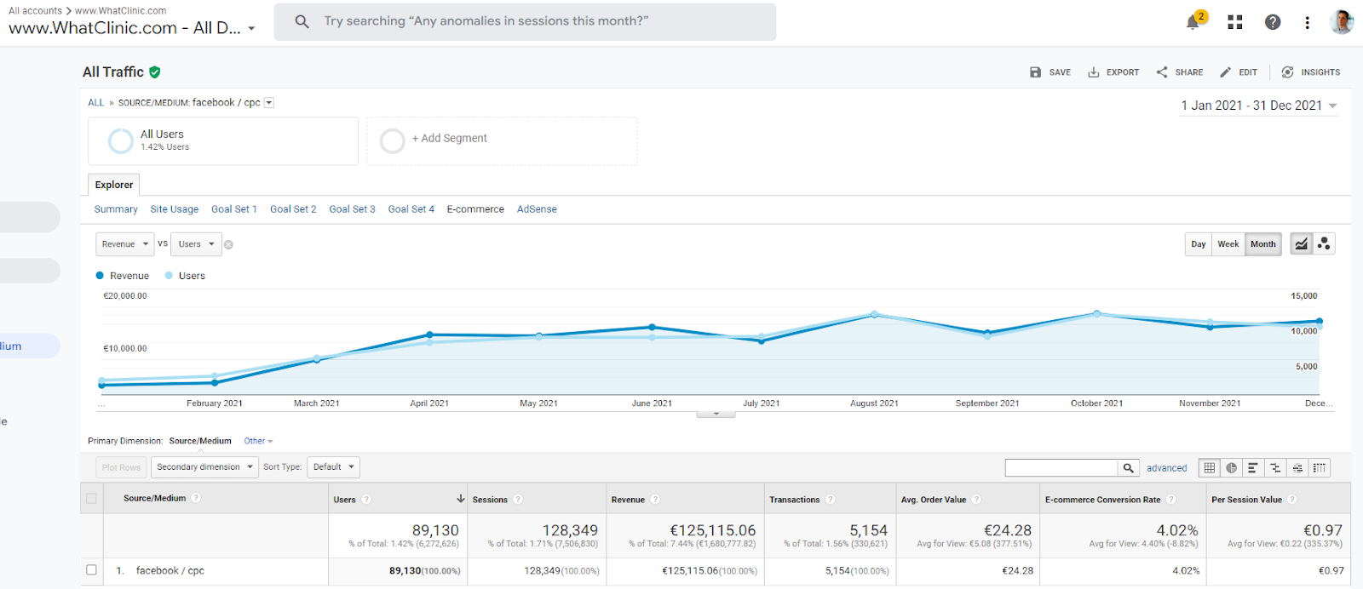The image size is (1363, 589).
Task: Set chart granularity to Month
Action: [x=1263, y=244]
